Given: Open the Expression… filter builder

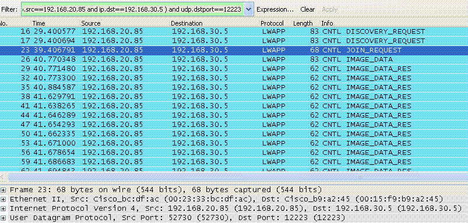Looking at the screenshot, I should coord(275,9).
